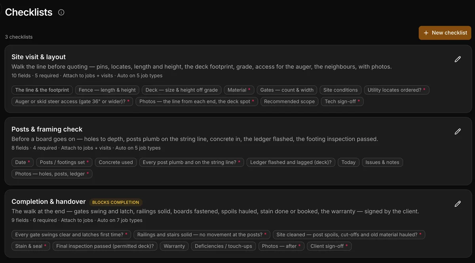Viewport: 475px width, 263px height.
Task: Select 'Final inspection passed (permitted deck)?' chip
Action: 105,246
